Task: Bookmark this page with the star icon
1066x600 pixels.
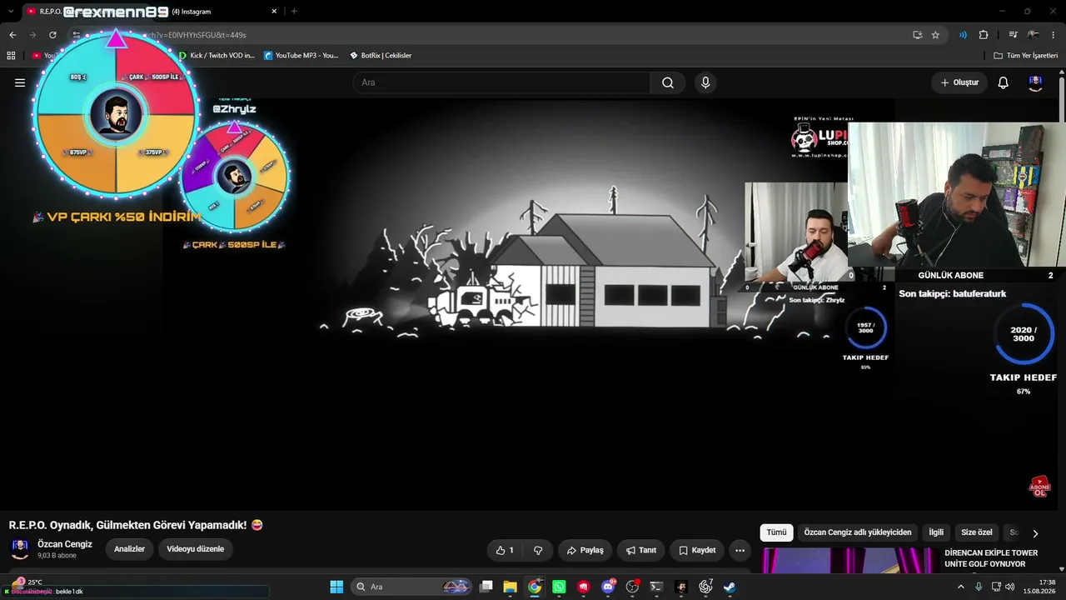Action: (935, 35)
